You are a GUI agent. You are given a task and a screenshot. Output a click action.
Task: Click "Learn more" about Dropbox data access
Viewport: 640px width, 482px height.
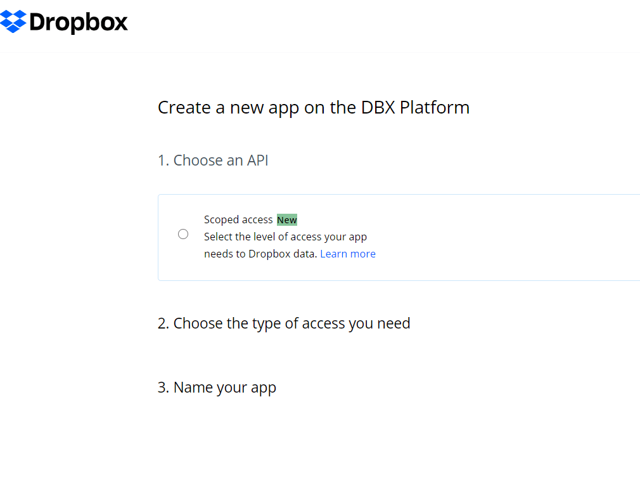[x=347, y=253]
